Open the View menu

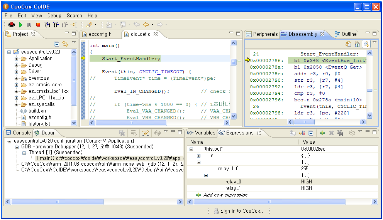pos(37,15)
